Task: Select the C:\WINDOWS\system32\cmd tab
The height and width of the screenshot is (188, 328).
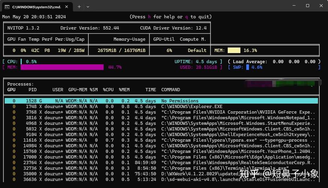Action: (36, 7)
